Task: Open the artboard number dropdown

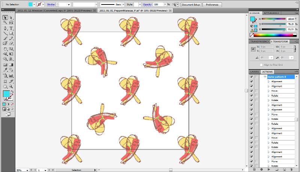Action: pos(45,170)
